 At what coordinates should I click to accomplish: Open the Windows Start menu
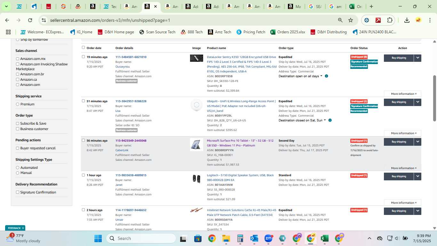[x=98, y=238]
